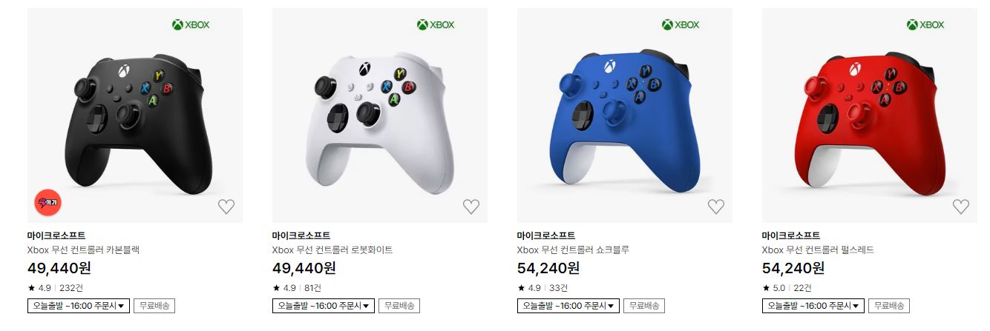Image resolution: width=990 pixels, height=331 pixels.
Task: Click Xbox logo above blue controller
Action: (x=681, y=24)
